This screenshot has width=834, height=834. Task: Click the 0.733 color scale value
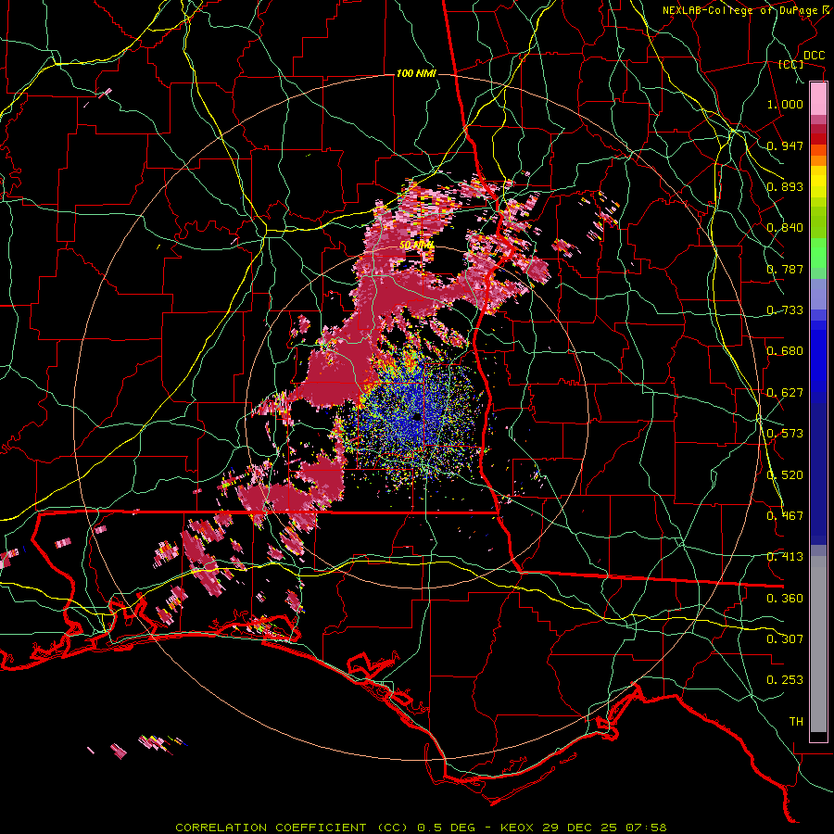coord(785,310)
